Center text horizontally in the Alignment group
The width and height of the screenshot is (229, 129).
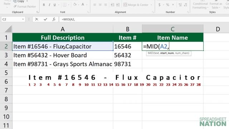point(100,5)
